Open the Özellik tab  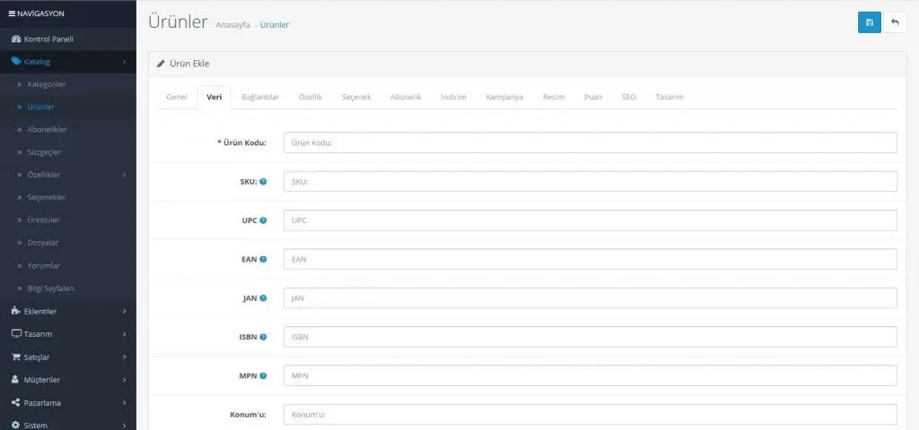(310, 97)
